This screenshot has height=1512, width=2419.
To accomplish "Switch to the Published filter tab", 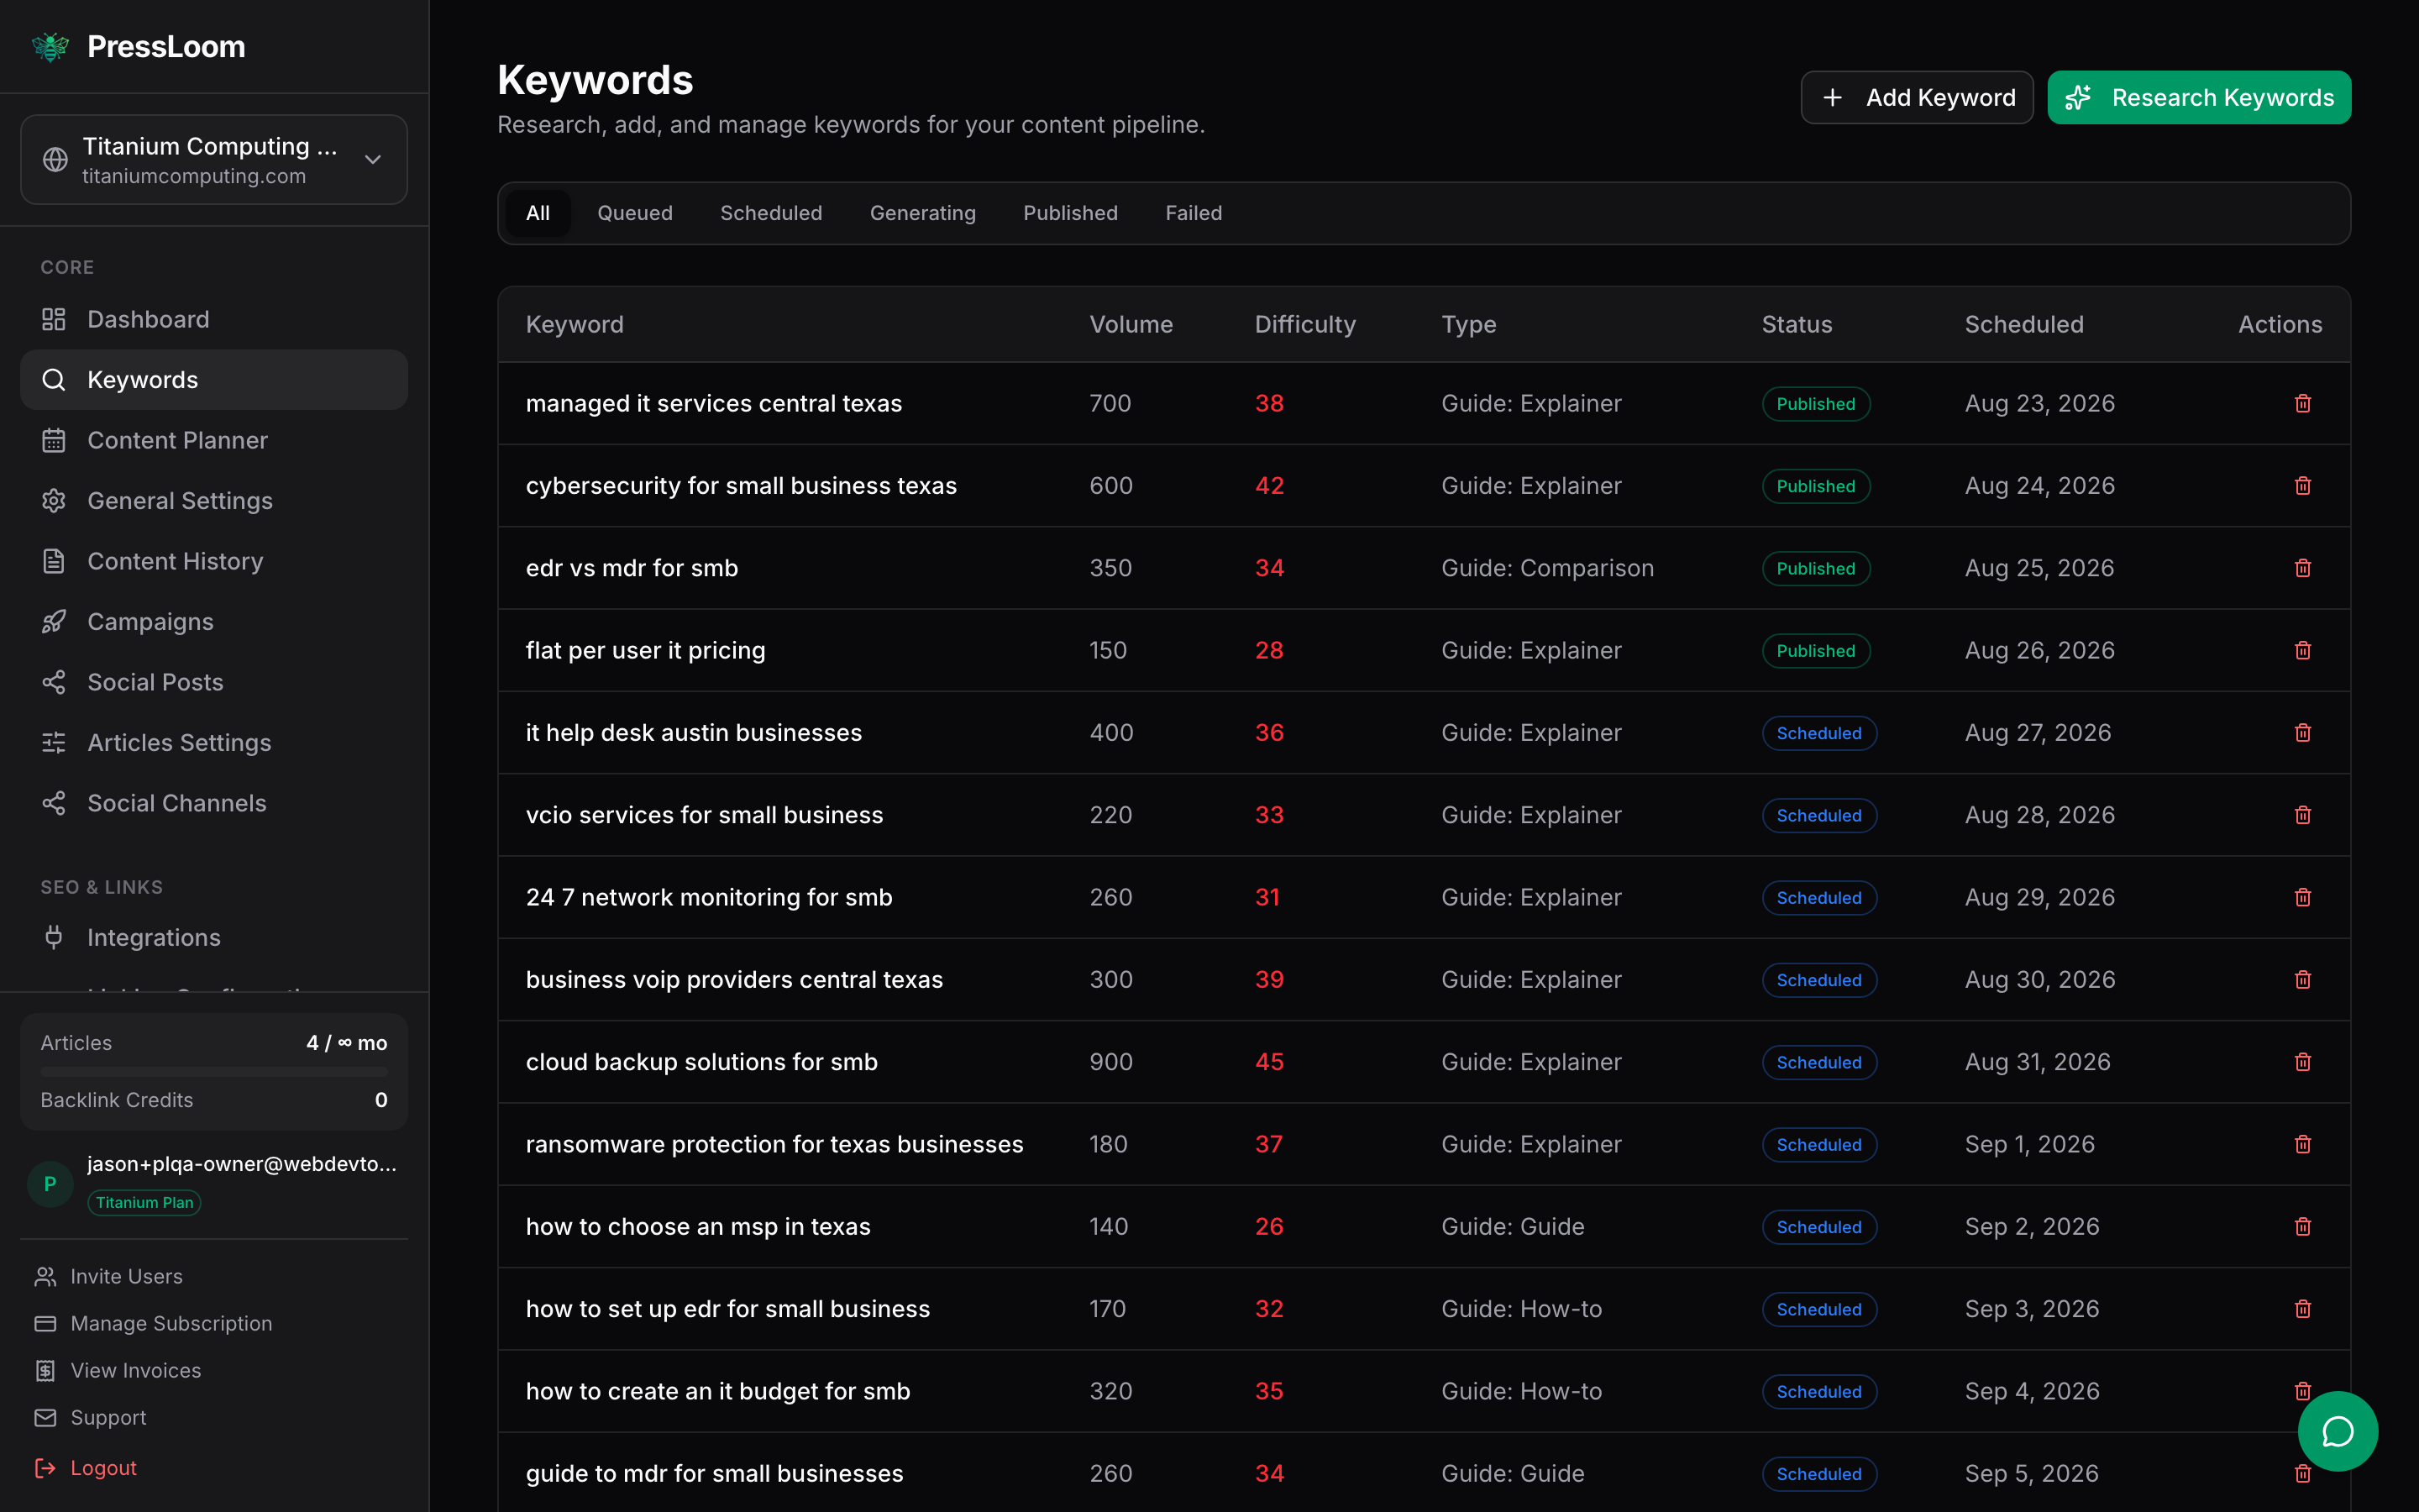I will (1071, 213).
